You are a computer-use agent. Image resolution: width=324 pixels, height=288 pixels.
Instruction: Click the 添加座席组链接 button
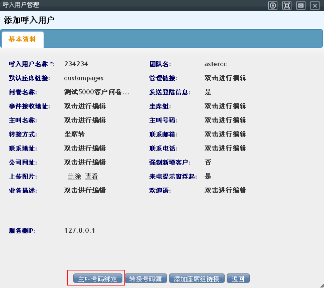[x=197, y=279]
